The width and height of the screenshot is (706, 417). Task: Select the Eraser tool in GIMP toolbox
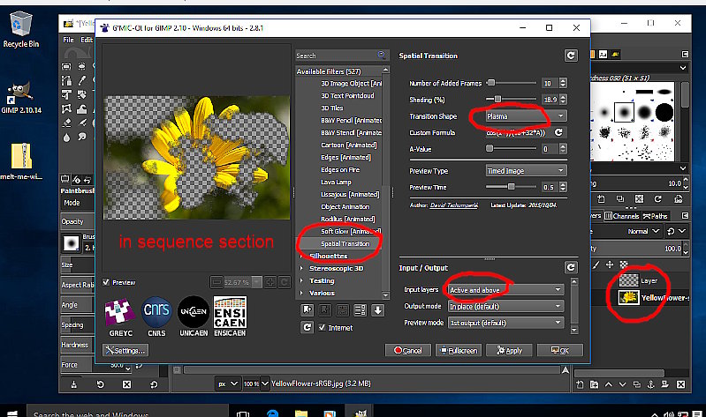[x=66, y=123]
